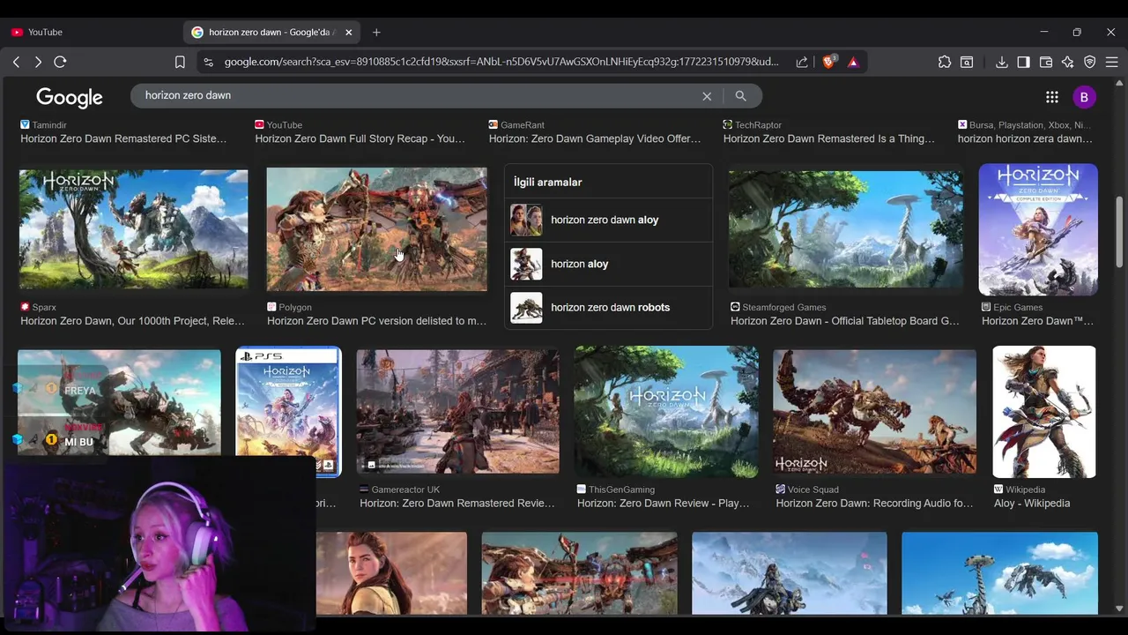Select related search horizon zero dawn robots

[608, 307]
